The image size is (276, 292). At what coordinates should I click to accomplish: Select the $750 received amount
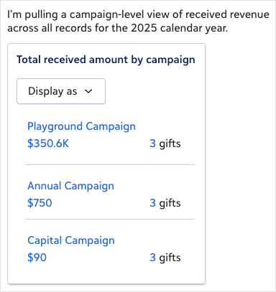[40, 203]
